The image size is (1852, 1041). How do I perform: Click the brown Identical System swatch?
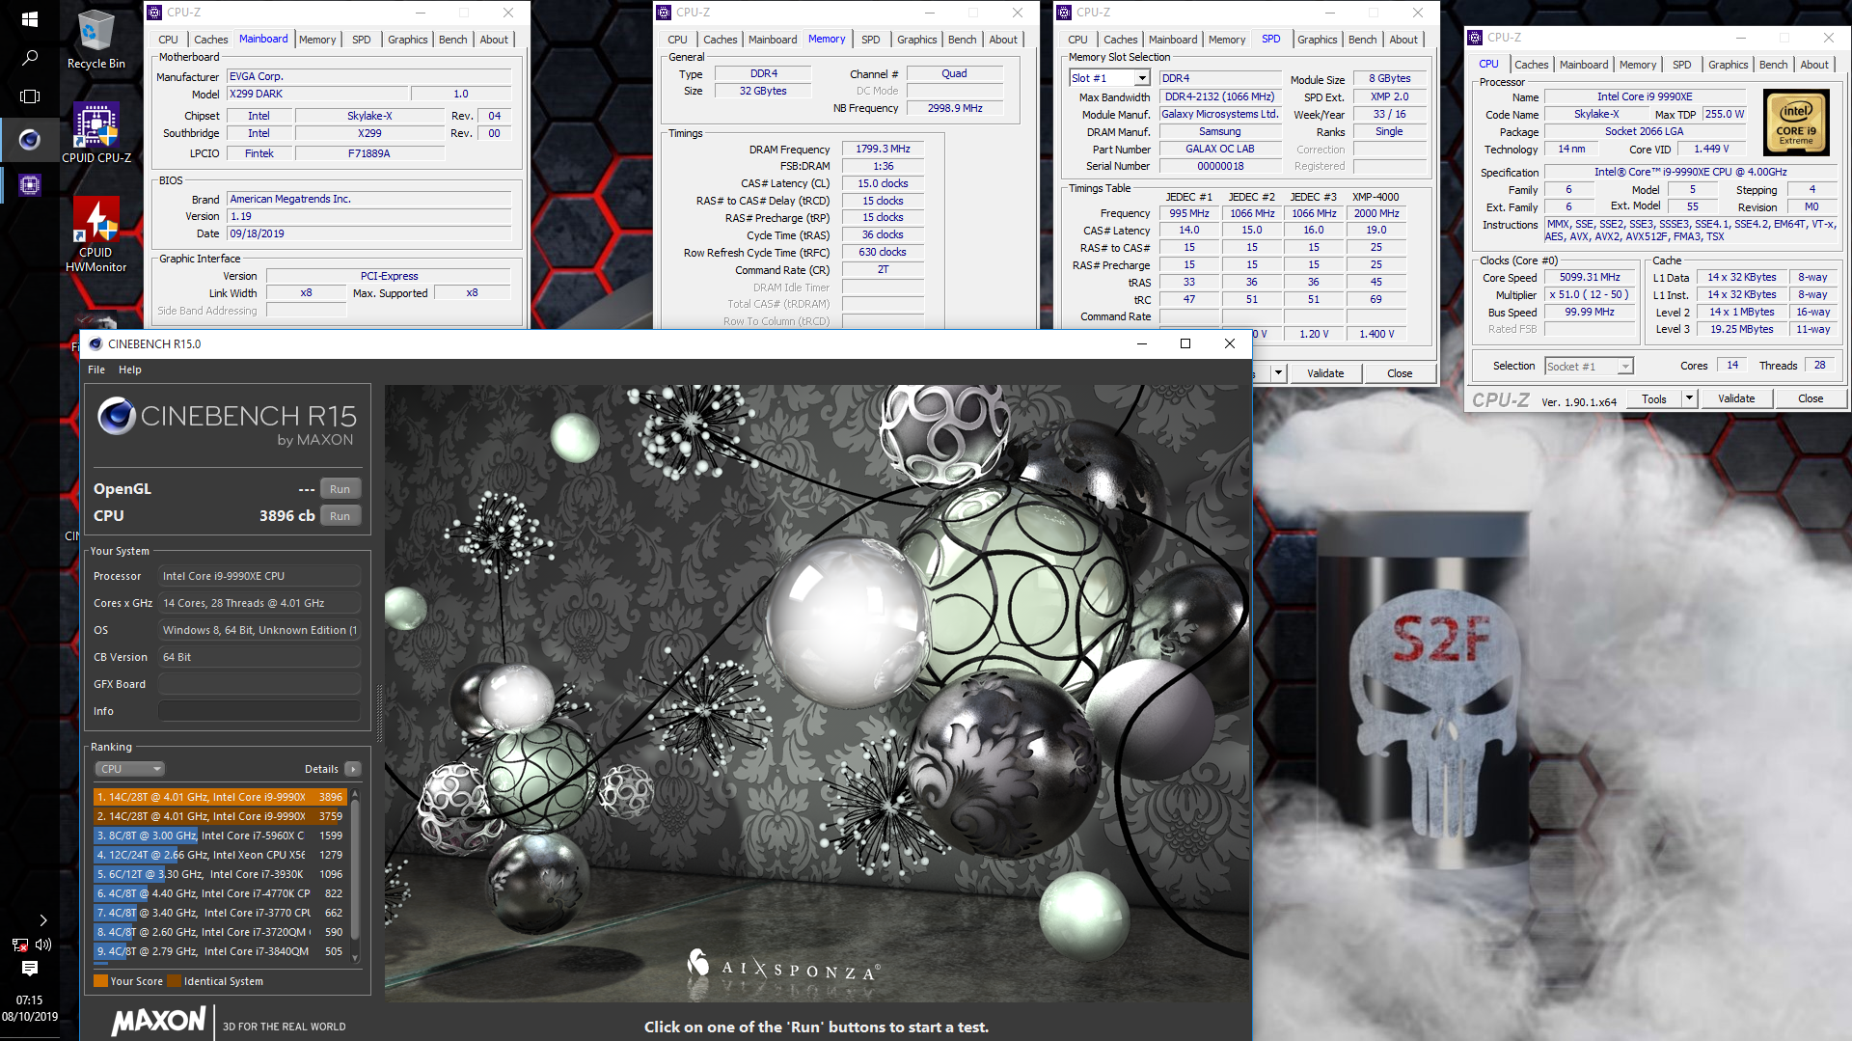174,981
